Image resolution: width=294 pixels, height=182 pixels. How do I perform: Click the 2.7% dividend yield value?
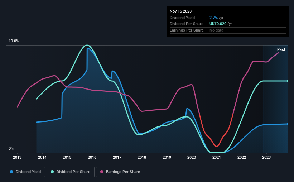click(213, 18)
